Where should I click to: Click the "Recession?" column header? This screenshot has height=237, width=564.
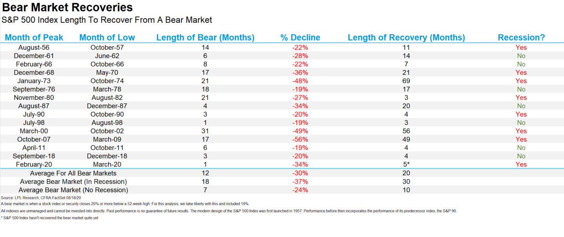pos(521,38)
